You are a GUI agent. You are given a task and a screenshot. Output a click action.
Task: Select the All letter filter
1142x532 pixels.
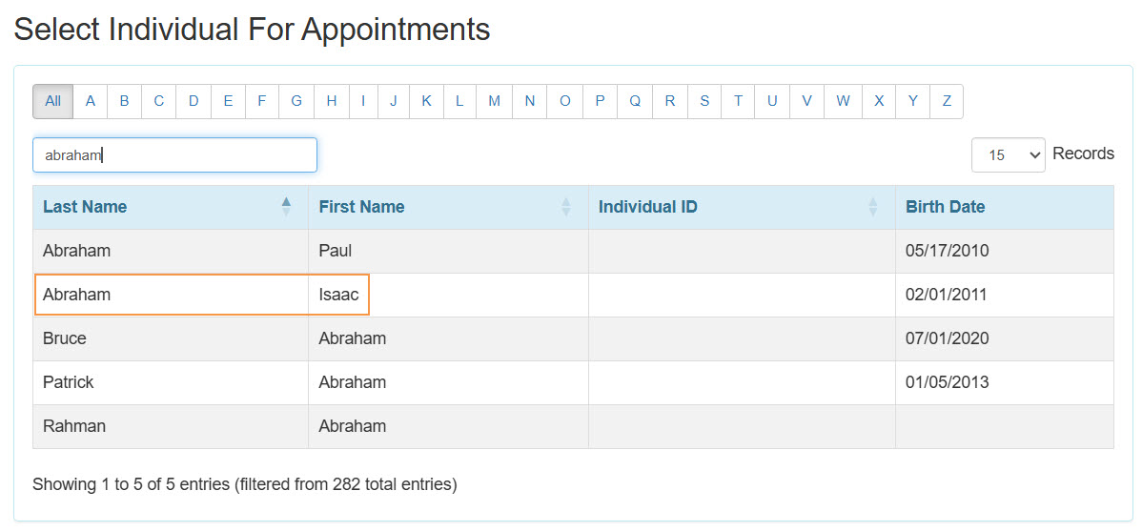(52, 101)
